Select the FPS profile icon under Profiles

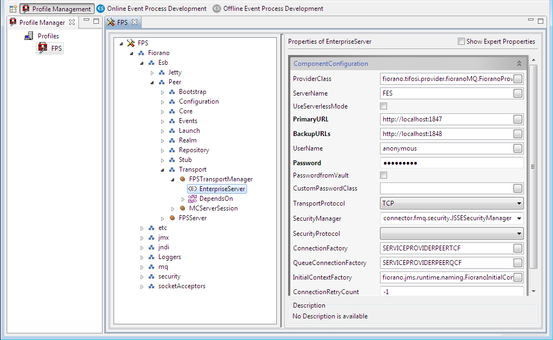click(x=43, y=48)
